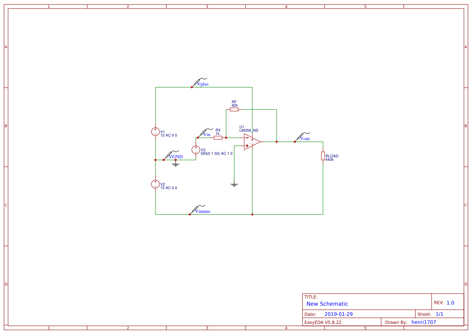
Task: Click the henri1707 author name
Action: click(x=423, y=322)
